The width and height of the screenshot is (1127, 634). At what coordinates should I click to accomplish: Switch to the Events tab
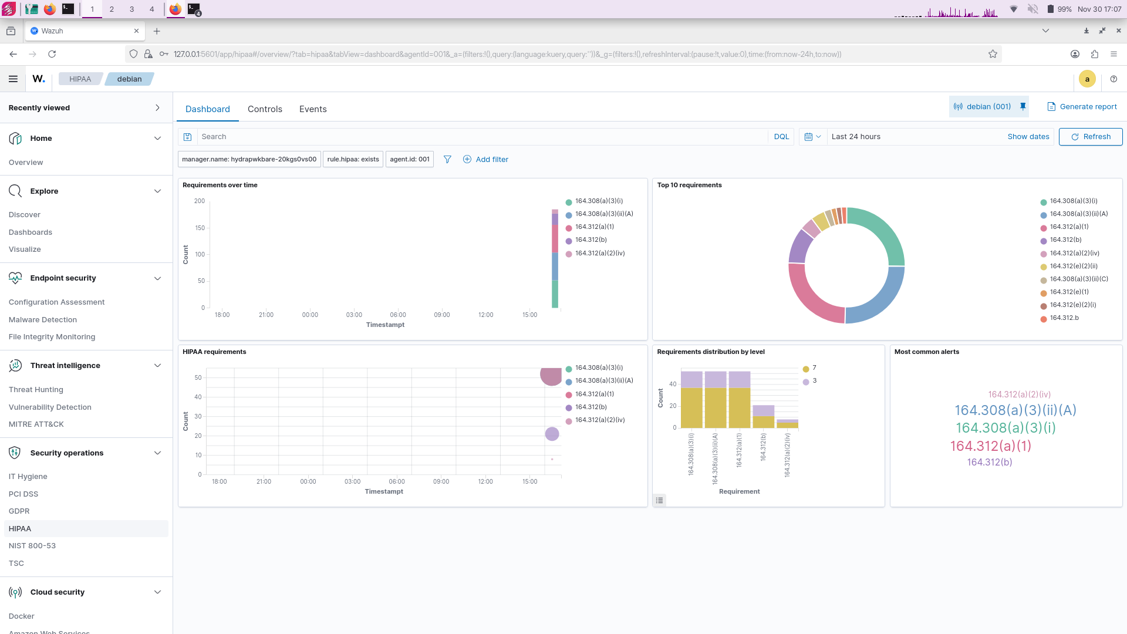313,109
